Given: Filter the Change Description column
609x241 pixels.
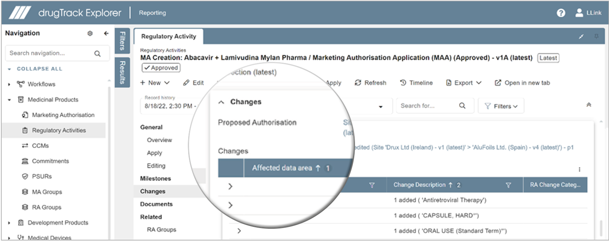Looking at the screenshot, I should click(x=508, y=185).
